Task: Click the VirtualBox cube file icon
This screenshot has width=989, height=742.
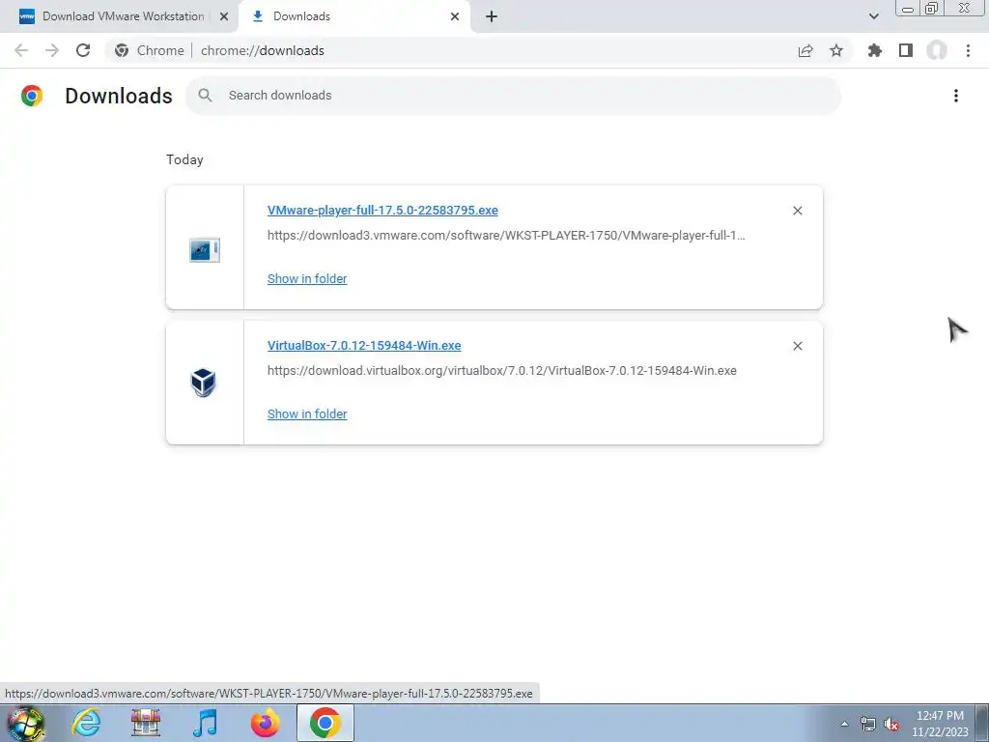Action: (203, 383)
